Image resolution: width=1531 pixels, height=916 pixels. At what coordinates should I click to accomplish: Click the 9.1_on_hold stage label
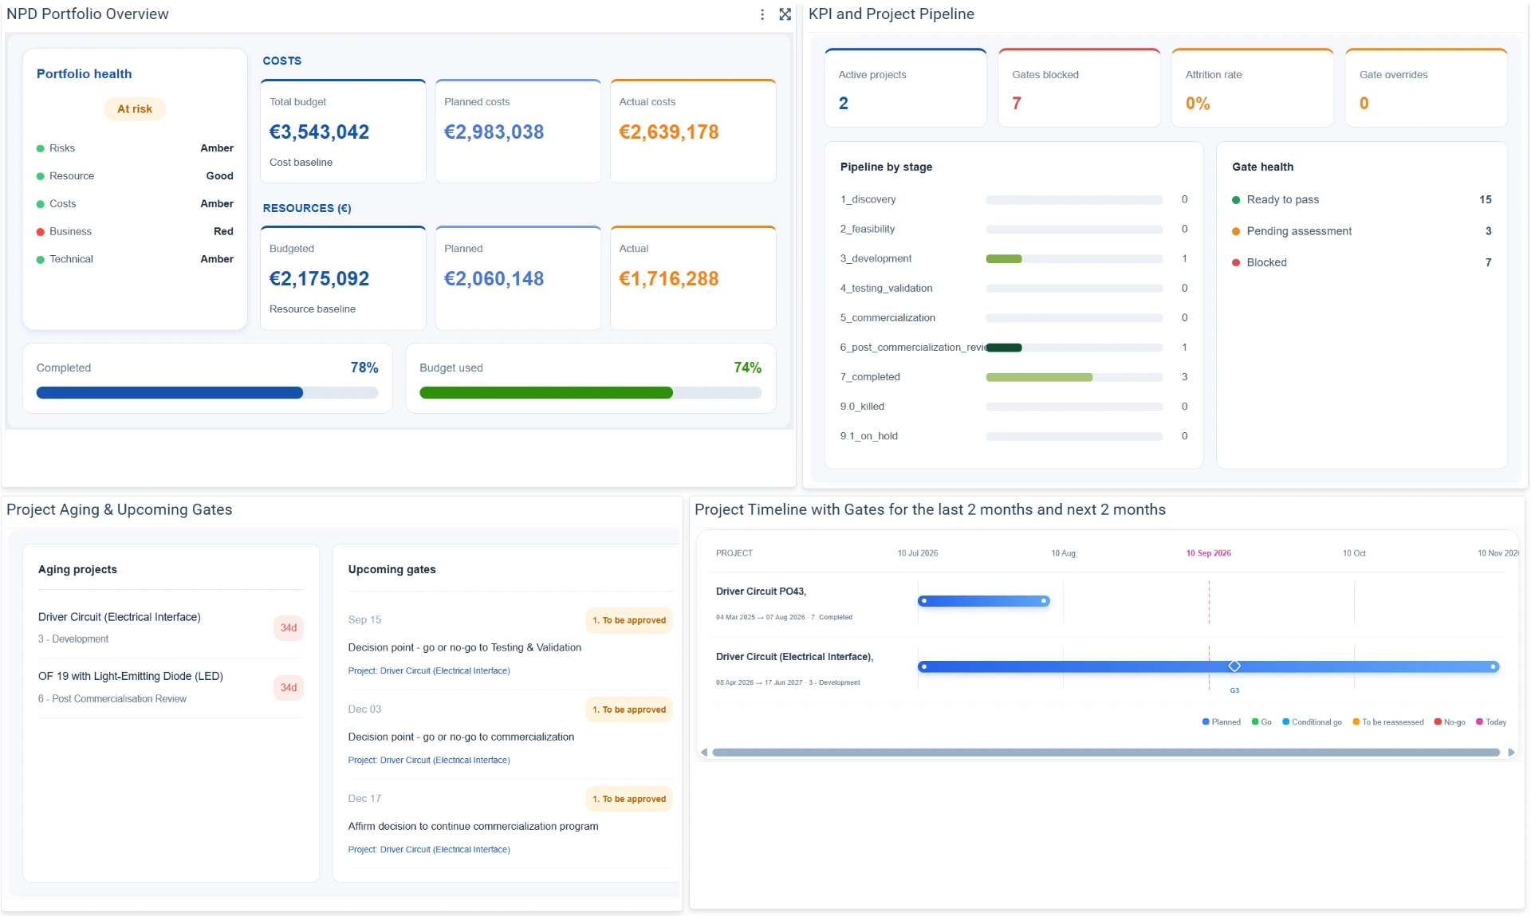868,436
